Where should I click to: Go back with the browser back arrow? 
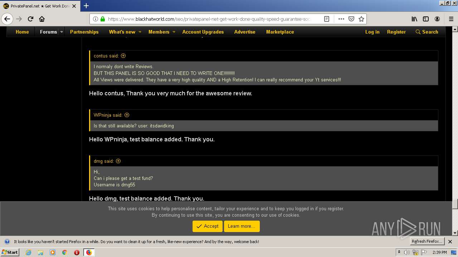tap(7, 19)
